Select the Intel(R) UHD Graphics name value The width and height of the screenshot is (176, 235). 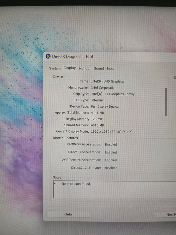(x=107, y=81)
